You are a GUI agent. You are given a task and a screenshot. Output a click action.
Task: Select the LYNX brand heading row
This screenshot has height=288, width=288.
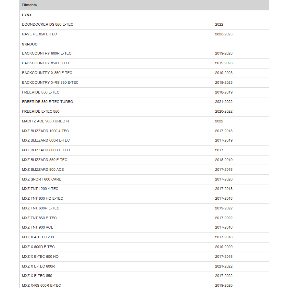pos(144,15)
